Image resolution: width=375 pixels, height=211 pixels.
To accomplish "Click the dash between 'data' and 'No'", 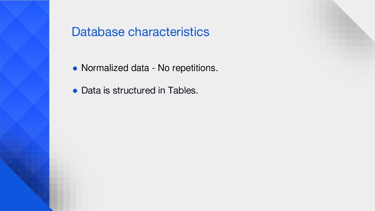I will [153, 69].
